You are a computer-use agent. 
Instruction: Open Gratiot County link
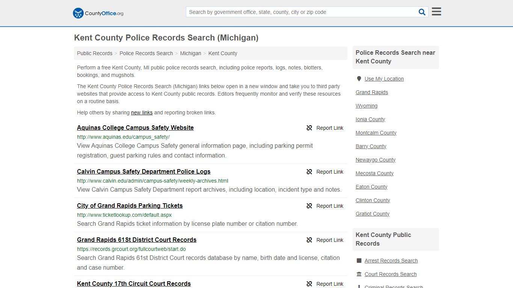point(373,214)
